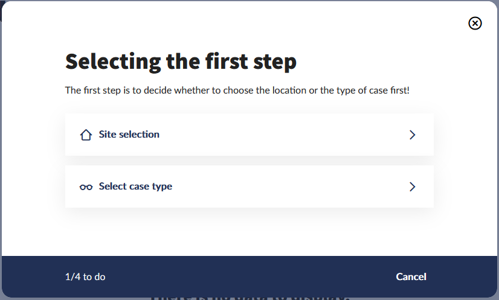The height and width of the screenshot is (300, 499).
Task: Click the partially hidden text below the dialog
Action: click(x=248, y=298)
